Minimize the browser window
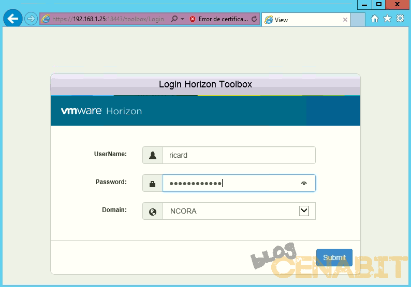This screenshot has width=411, height=287. 364,5
